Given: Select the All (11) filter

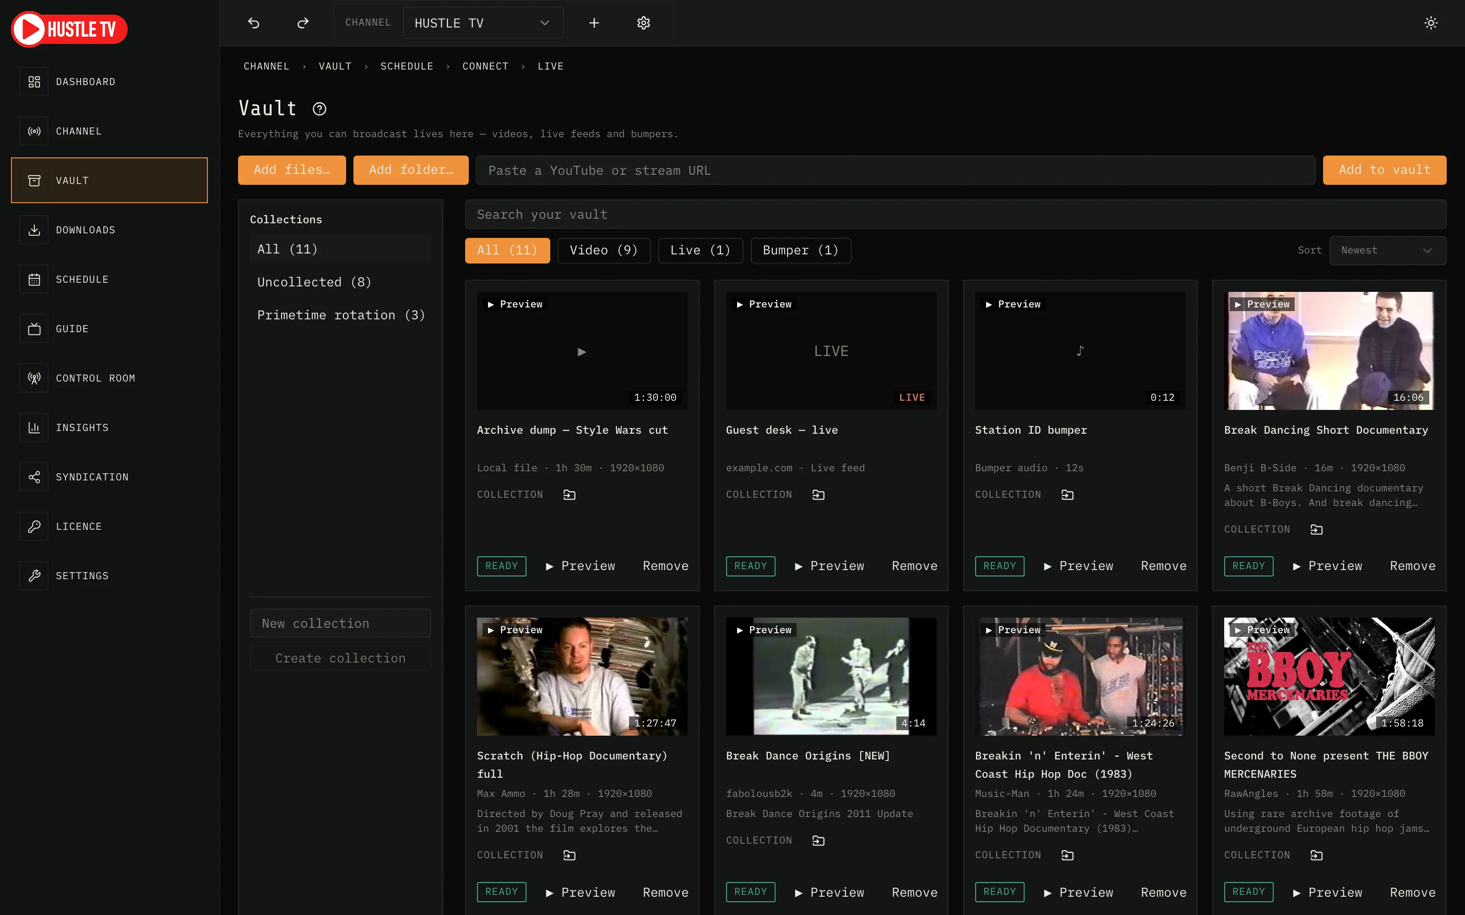Looking at the screenshot, I should 507,251.
